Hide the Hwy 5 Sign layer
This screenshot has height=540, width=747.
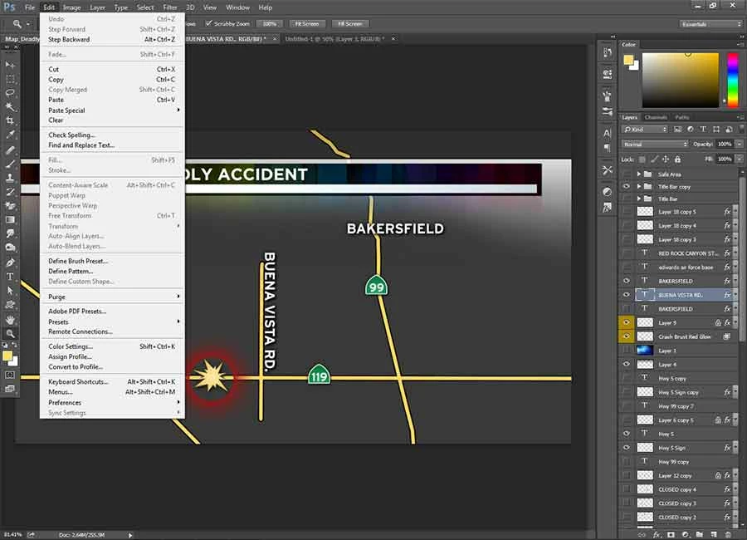[x=627, y=448]
